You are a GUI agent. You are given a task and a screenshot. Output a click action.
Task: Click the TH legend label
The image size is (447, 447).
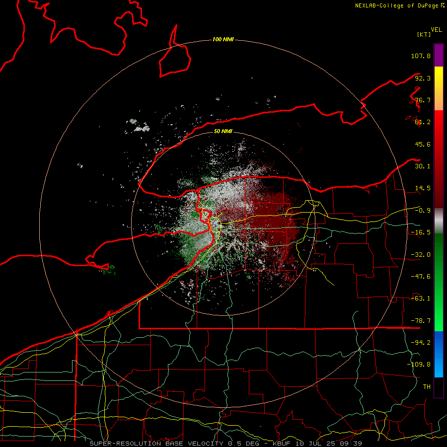click(427, 387)
